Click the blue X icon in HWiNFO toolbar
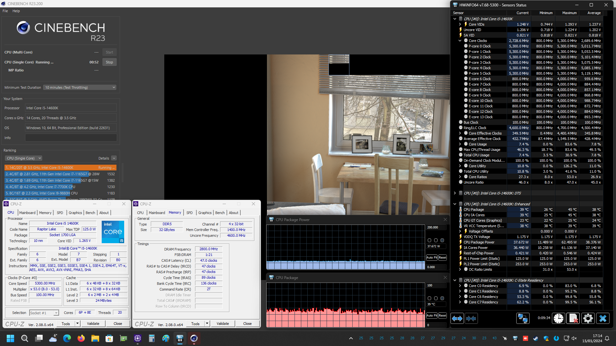The height and width of the screenshot is (346, 616). click(x=603, y=318)
